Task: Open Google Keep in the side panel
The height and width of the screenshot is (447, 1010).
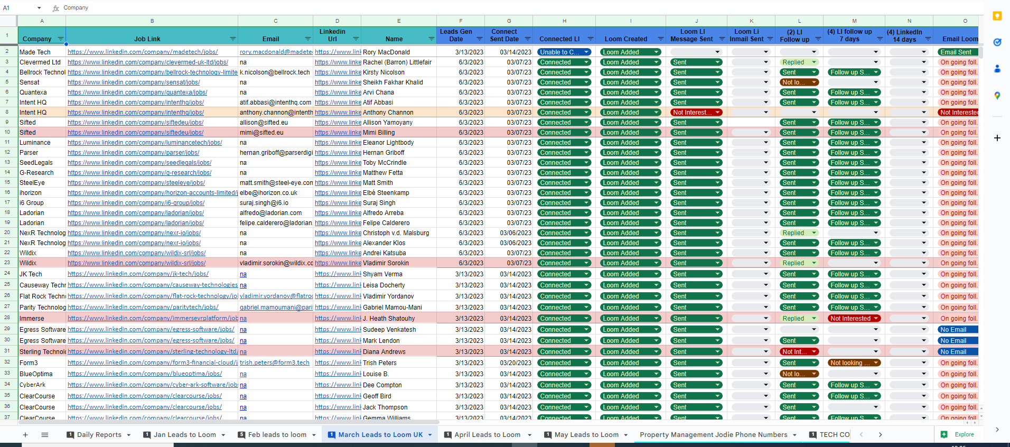Action: (x=997, y=16)
